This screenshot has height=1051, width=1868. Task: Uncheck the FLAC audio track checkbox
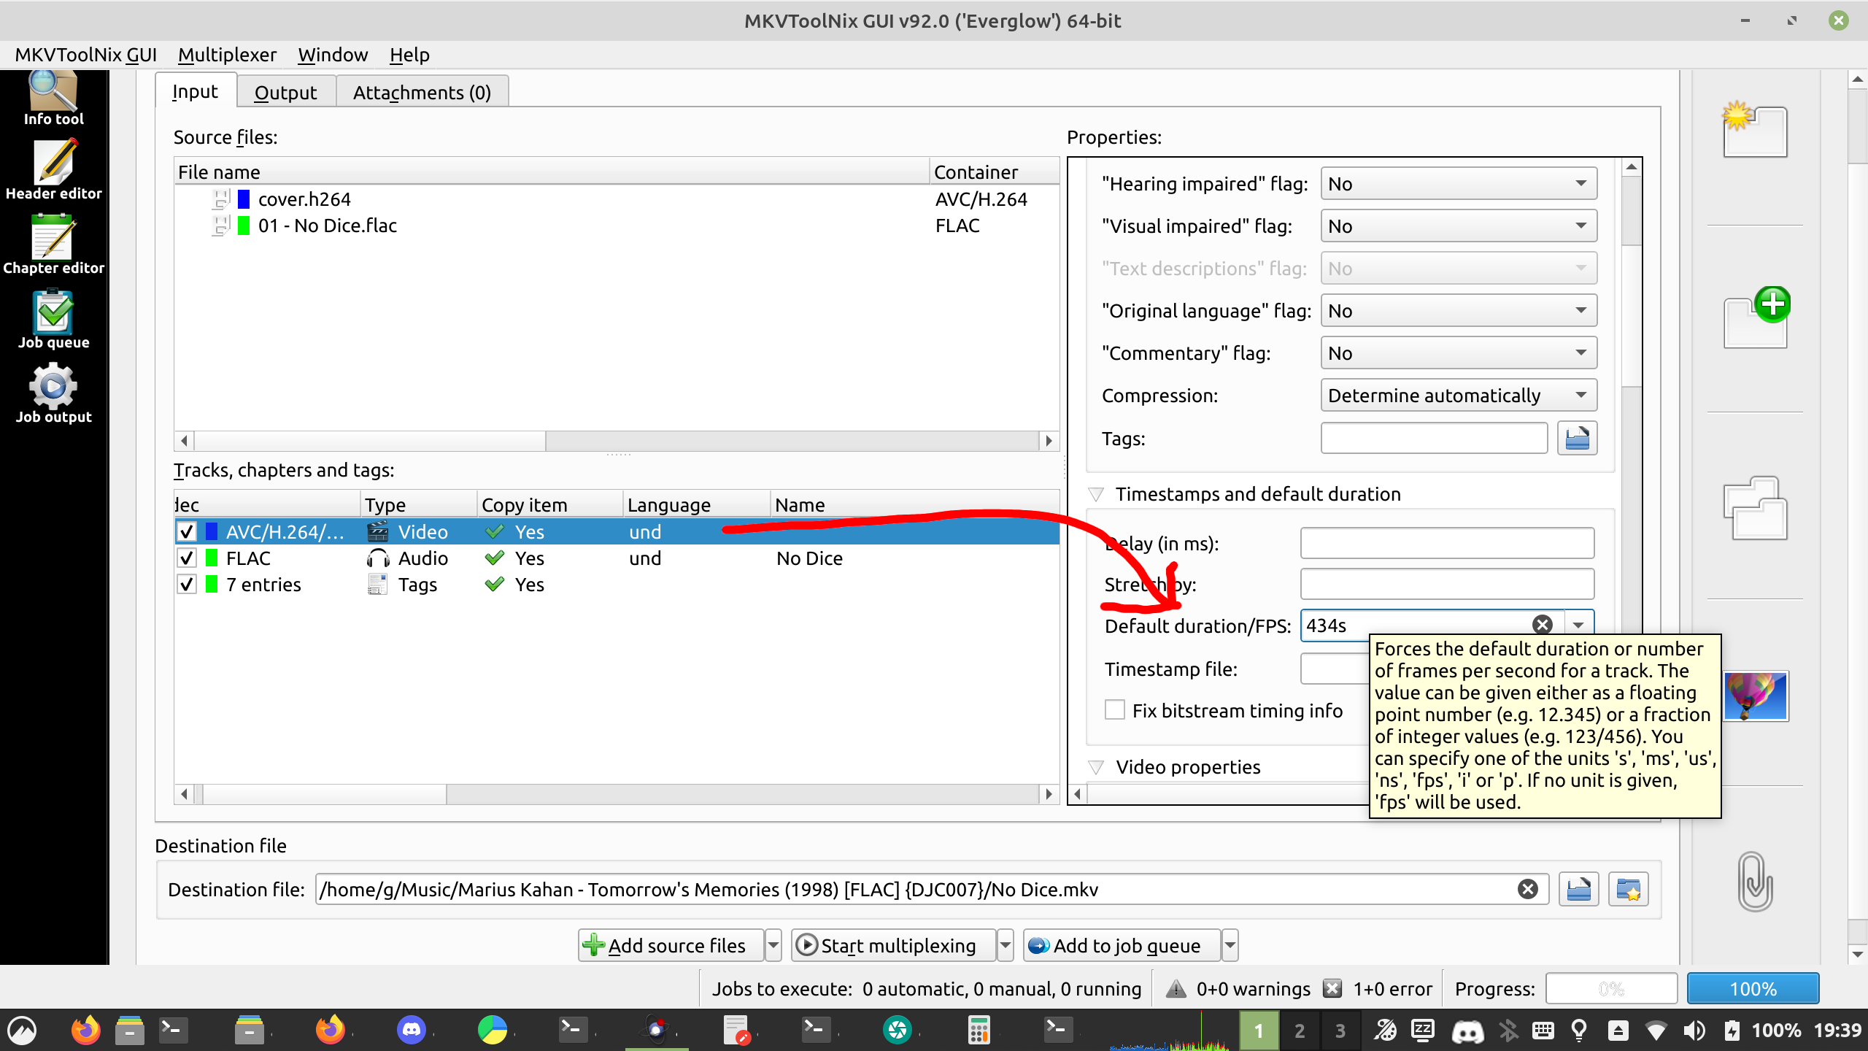(187, 558)
